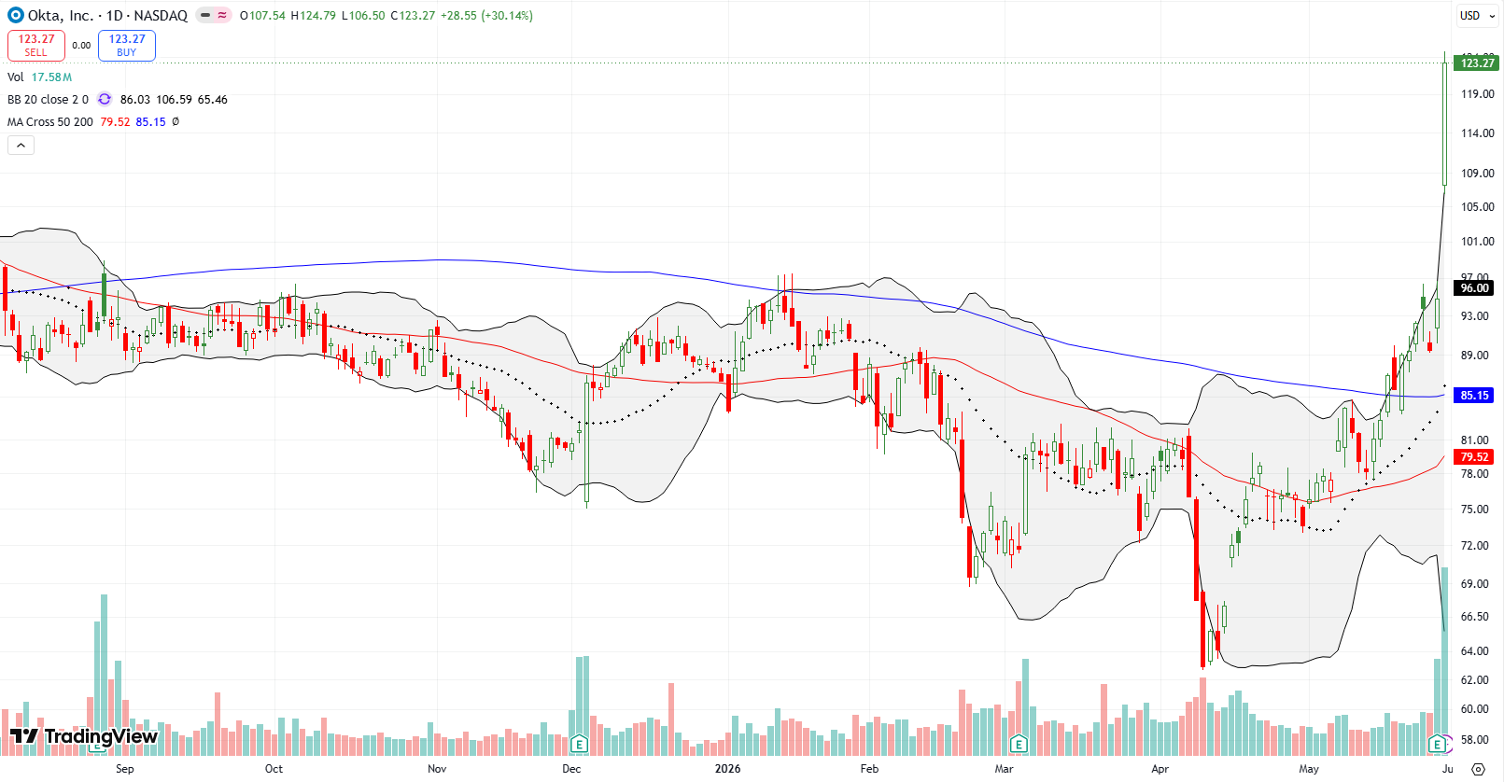Click the BB upper value 106.59
Image resolution: width=1504 pixels, height=782 pixels.
pyautogui.click(x=174, y=99)
